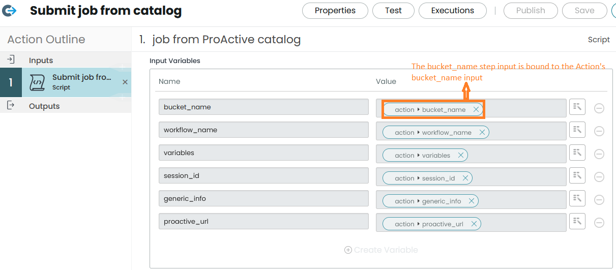Delete the Submit job script step

tap(125, 82)
